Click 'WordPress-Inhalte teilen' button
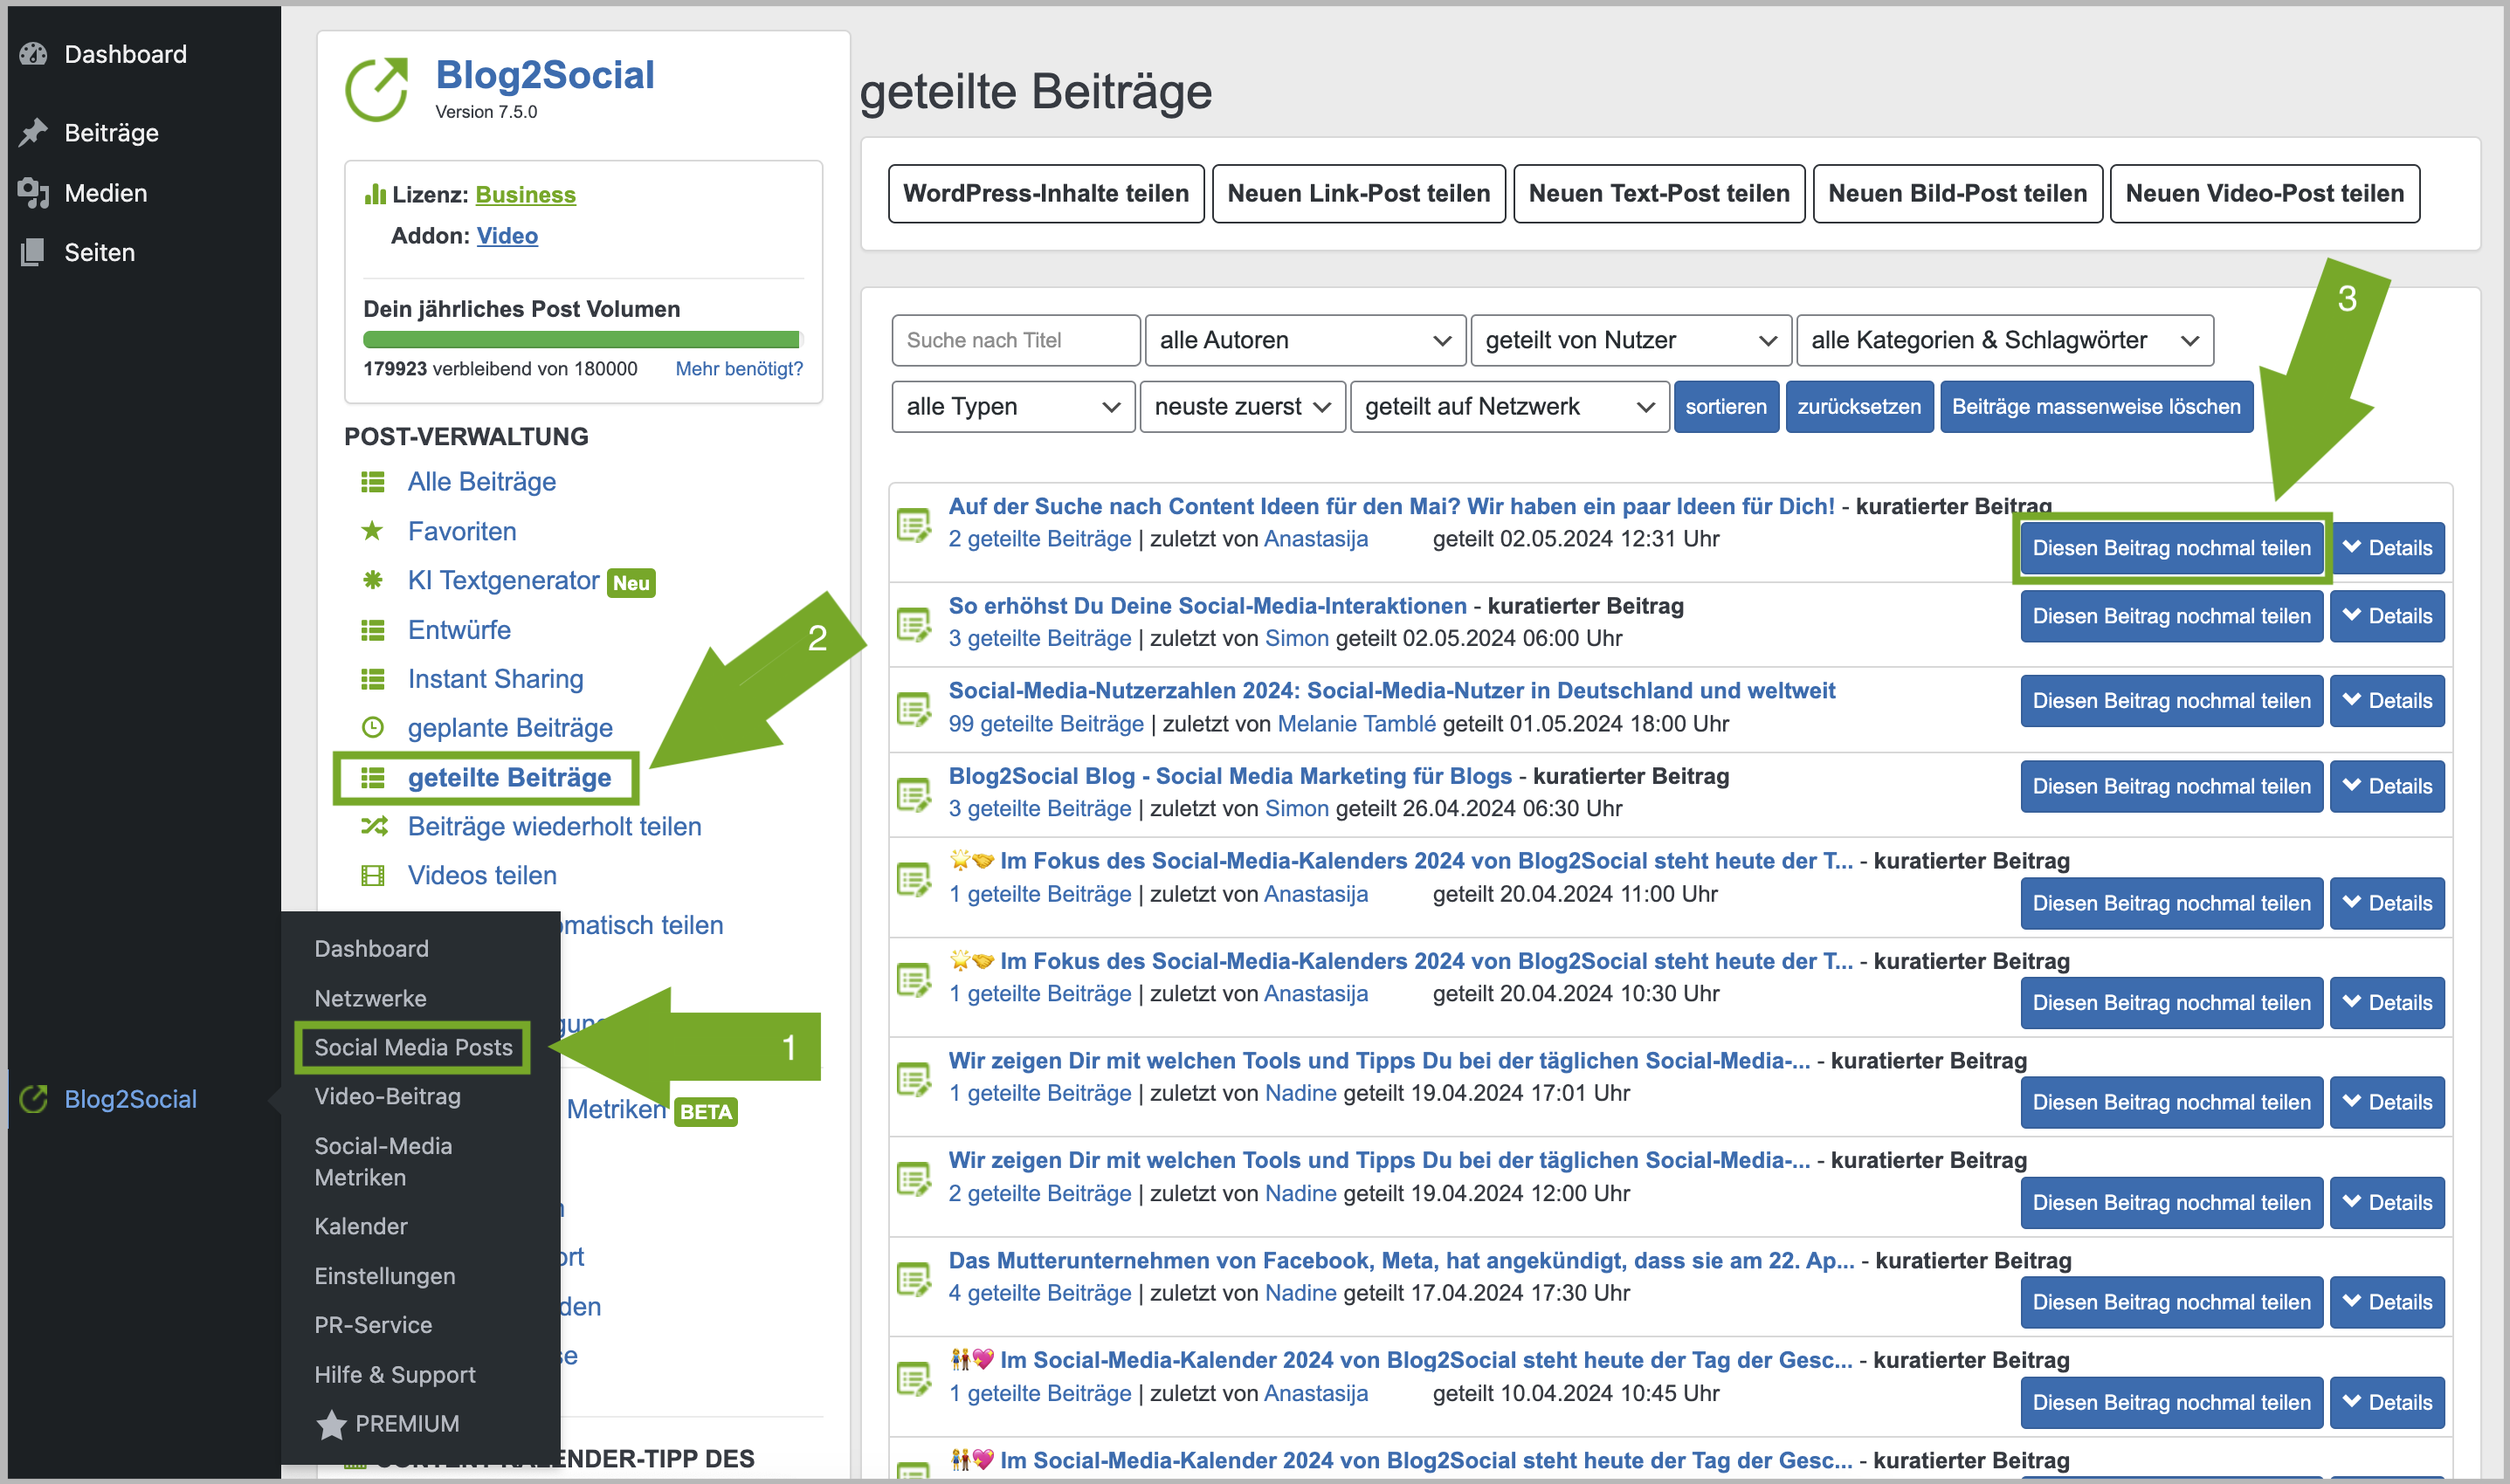The image size is (2510, 1484). click(1045, 193)
